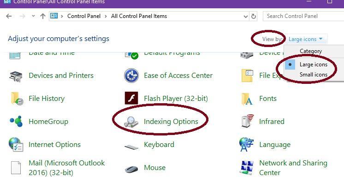Viewport: 344px width, 182px height.
Task: Expand the View by Large icons dropdown
Action: point(305,39)
